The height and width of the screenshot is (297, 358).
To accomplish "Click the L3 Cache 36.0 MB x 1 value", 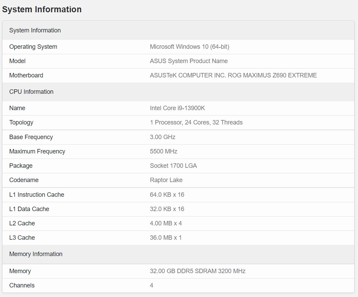I will coord(165,238).
